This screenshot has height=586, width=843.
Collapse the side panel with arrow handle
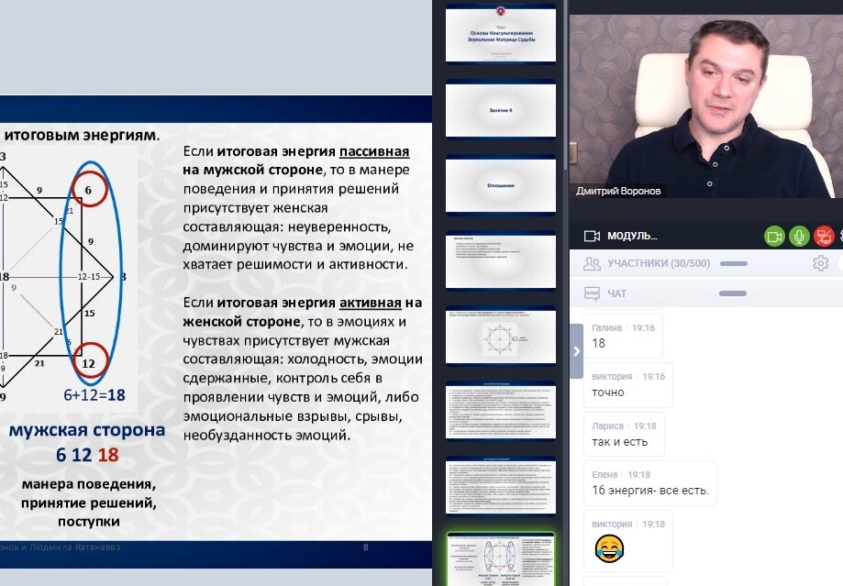coord(576,350)
